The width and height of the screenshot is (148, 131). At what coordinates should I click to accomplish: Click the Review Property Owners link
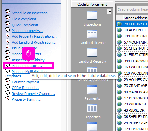tap(34, 94)
